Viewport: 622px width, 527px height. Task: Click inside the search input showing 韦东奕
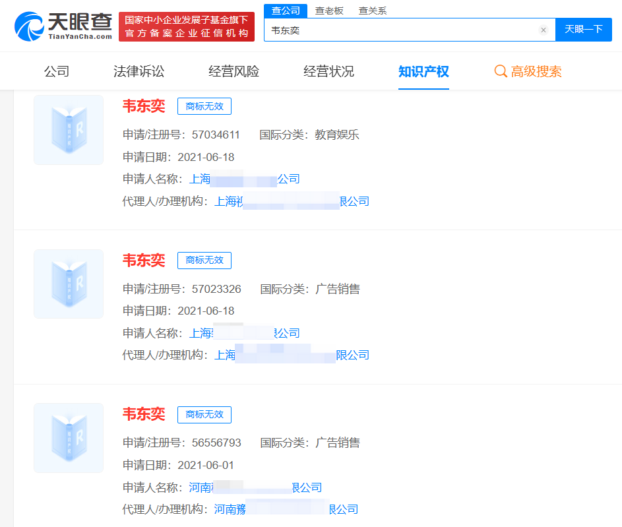tap(396, 30)
